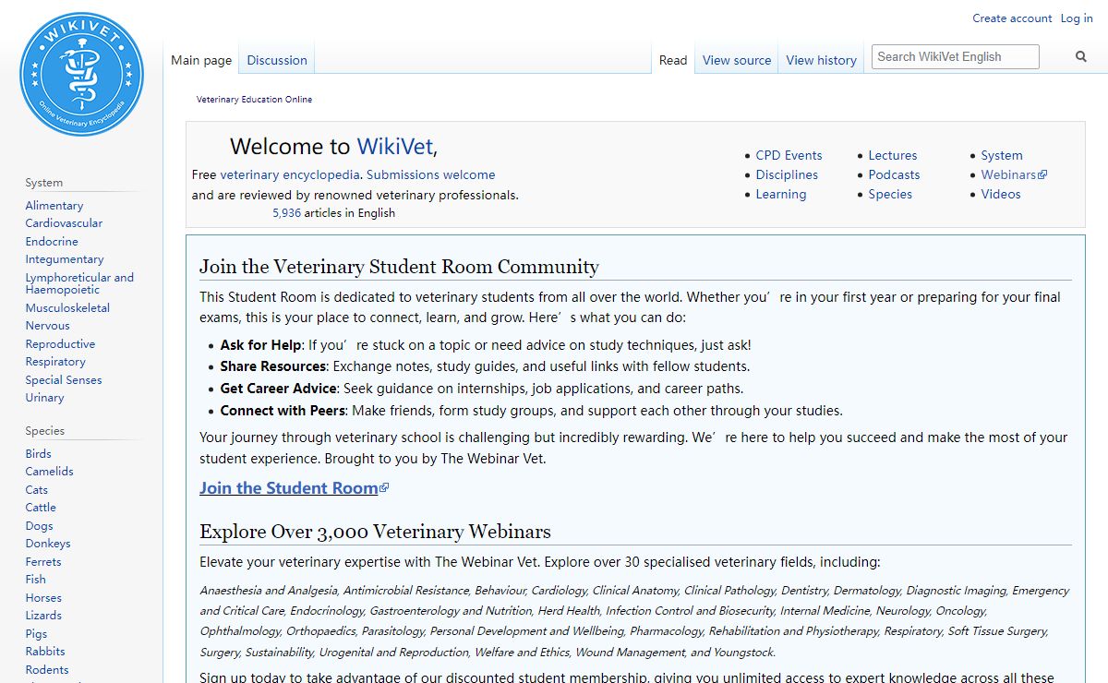Image resolution: width=1108 pixels, height=683 pixels.
Task: Open the View history tab
Action: point(822,60)
